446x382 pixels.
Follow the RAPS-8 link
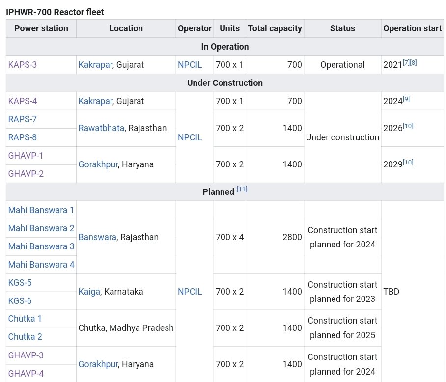(23, 137)
